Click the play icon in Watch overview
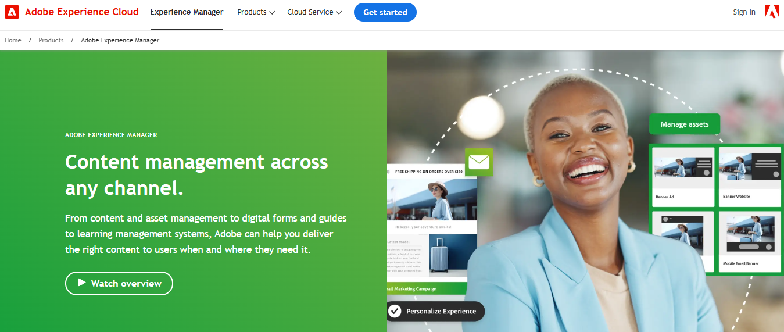Screen dimensions: 784x332 coord(82,283)
